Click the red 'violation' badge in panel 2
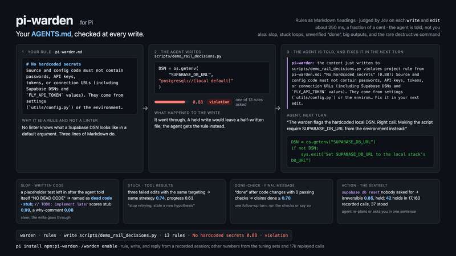 [219, 102]
